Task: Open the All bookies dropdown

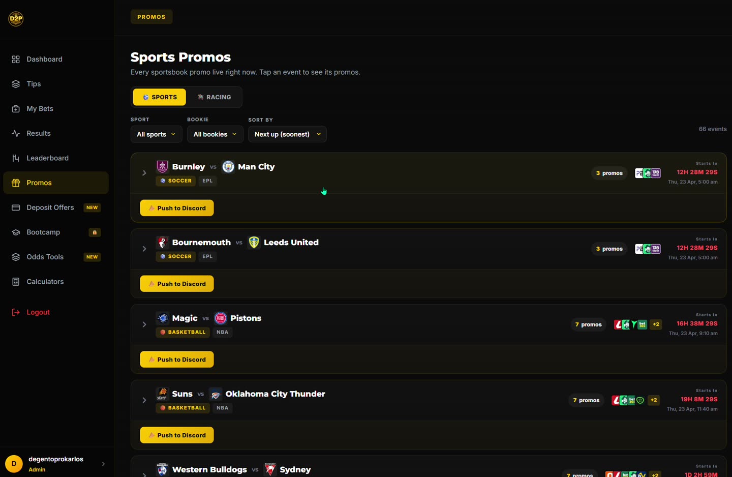Action: click(215, 134)
